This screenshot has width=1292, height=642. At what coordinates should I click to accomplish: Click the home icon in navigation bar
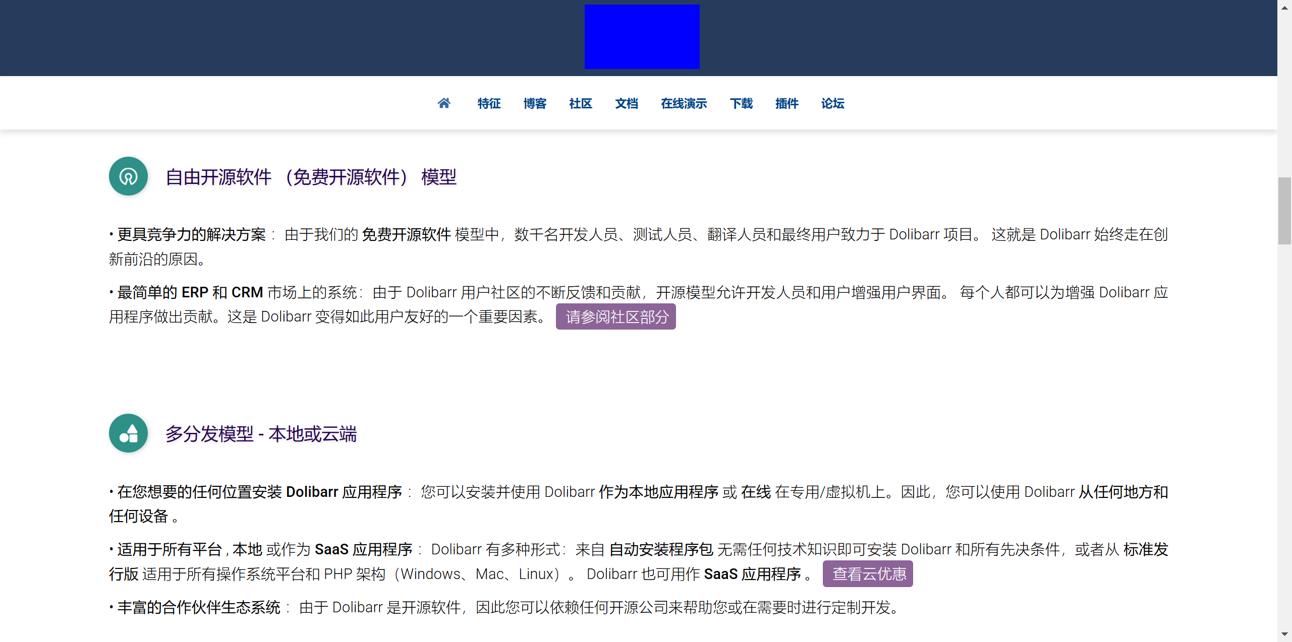coord(444,103)
